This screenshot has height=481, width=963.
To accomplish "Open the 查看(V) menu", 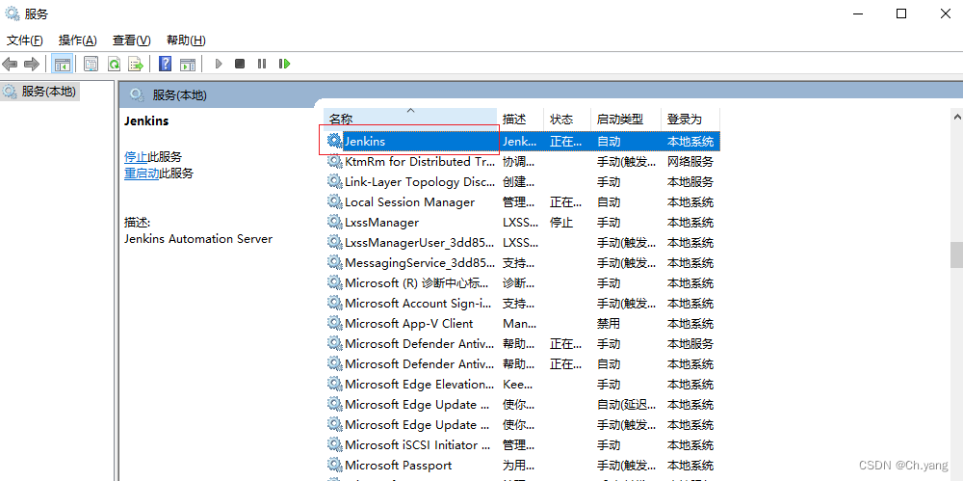I will coord(131,40).
